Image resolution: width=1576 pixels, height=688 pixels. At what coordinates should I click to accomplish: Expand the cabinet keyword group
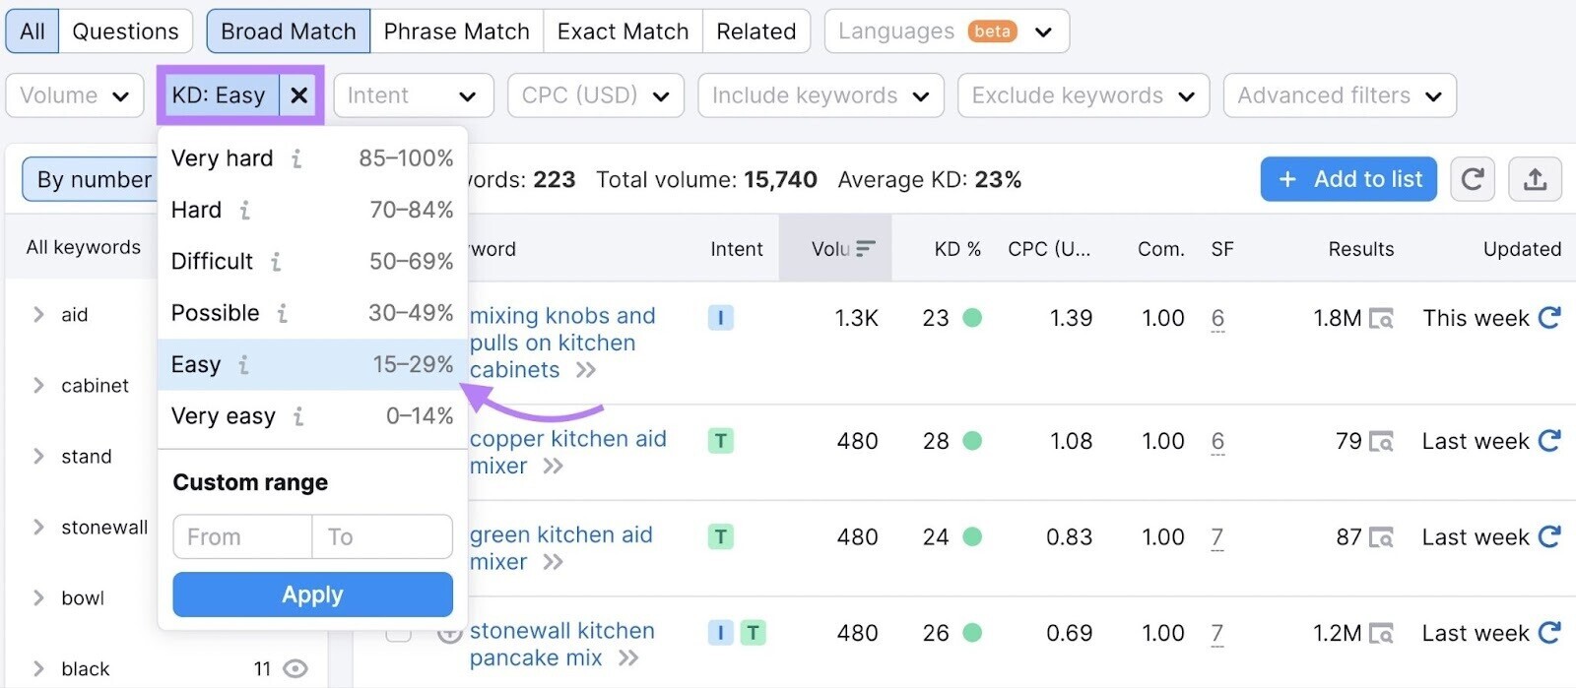tap(38, 385)
